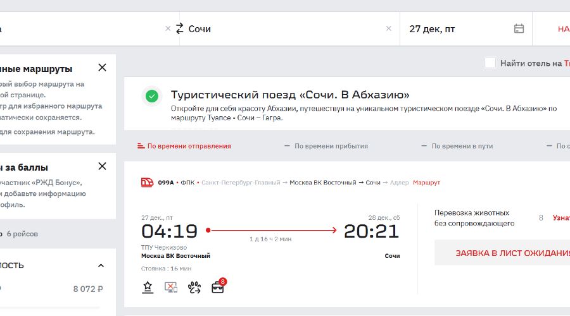Click the red train icon for 099А
The image size is (570, 316).
(x=147, y=183)
